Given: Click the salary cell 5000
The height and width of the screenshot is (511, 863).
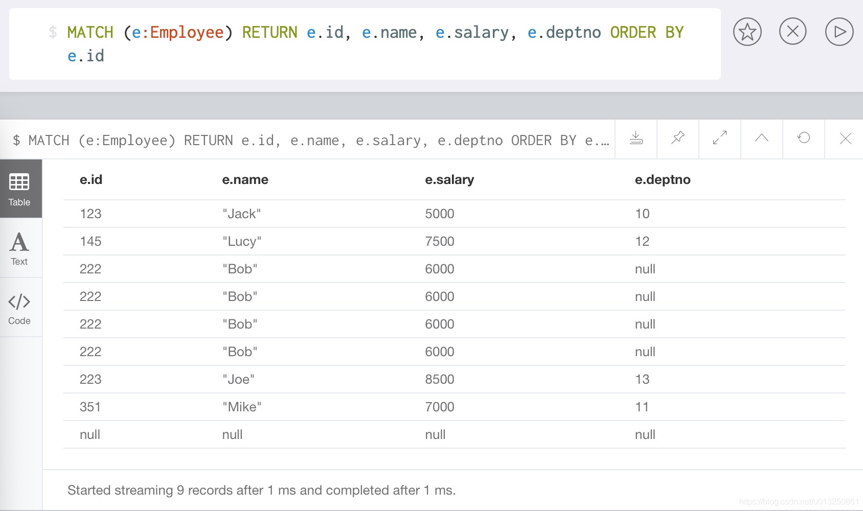Looking at the screenshot, I should (440, 214).
